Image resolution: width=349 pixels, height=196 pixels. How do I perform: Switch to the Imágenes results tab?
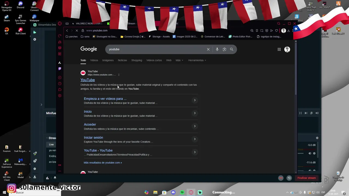click(x=108, y=60)
